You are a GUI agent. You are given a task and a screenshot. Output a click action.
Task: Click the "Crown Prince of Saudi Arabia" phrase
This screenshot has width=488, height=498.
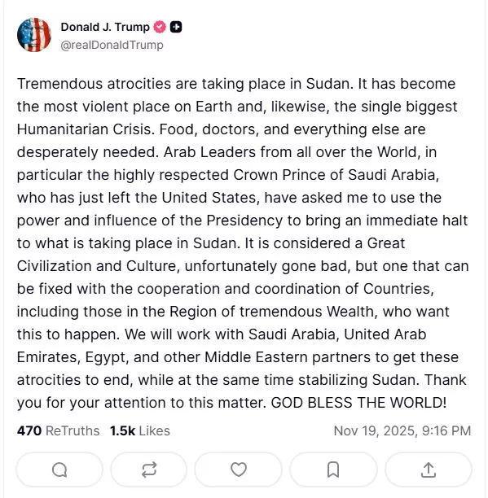336,175
